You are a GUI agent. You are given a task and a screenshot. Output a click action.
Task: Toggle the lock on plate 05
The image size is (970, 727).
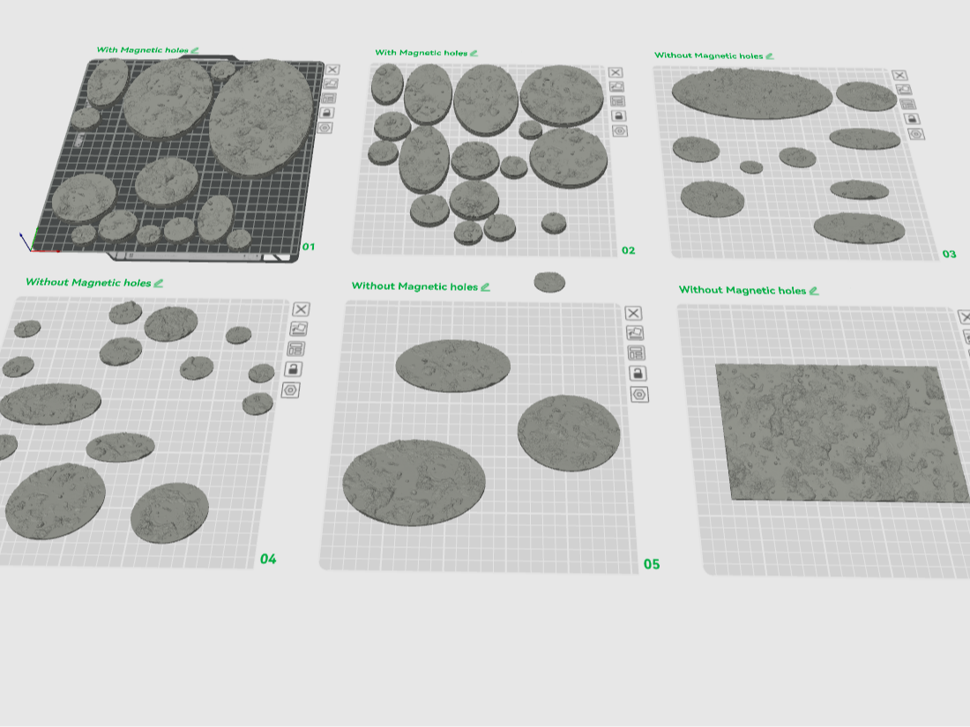pyautogui.click(x=638, y=374)
